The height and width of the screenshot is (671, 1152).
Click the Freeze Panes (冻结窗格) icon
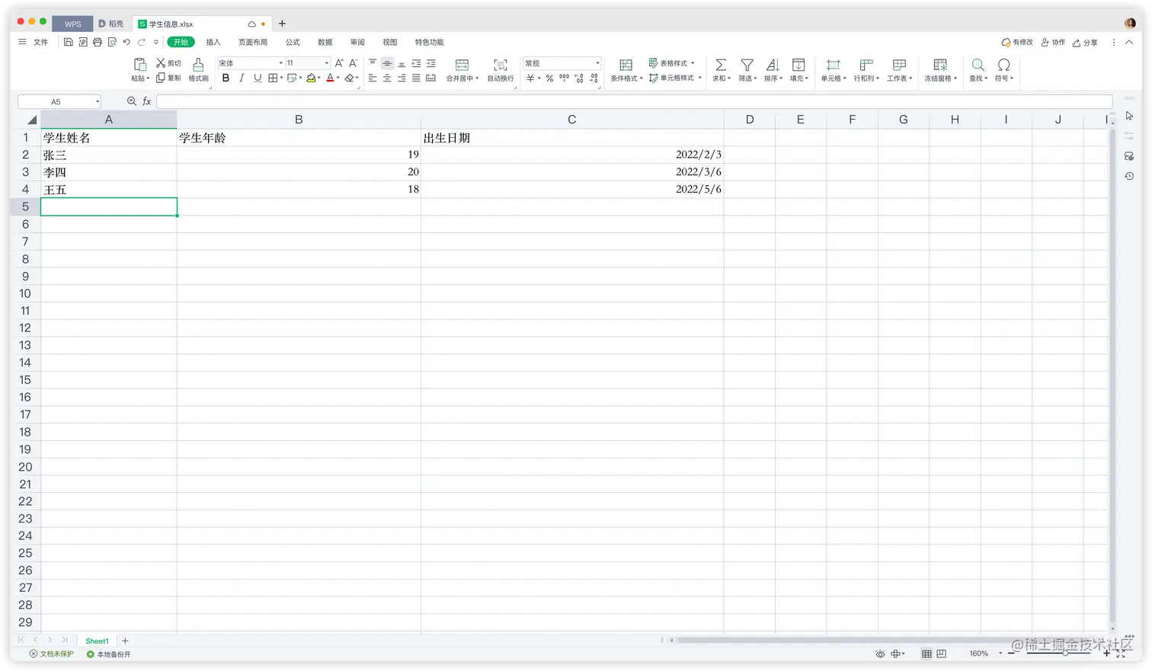940,65
